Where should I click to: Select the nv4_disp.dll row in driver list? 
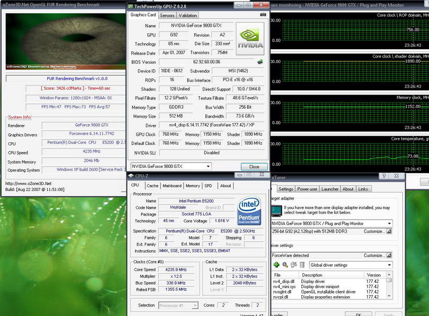(x=329, y=281)
